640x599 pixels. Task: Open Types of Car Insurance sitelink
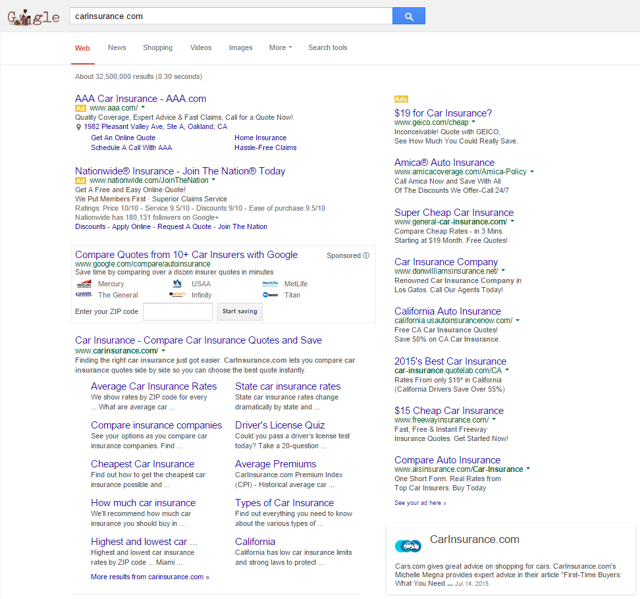[x=284, y=503]
